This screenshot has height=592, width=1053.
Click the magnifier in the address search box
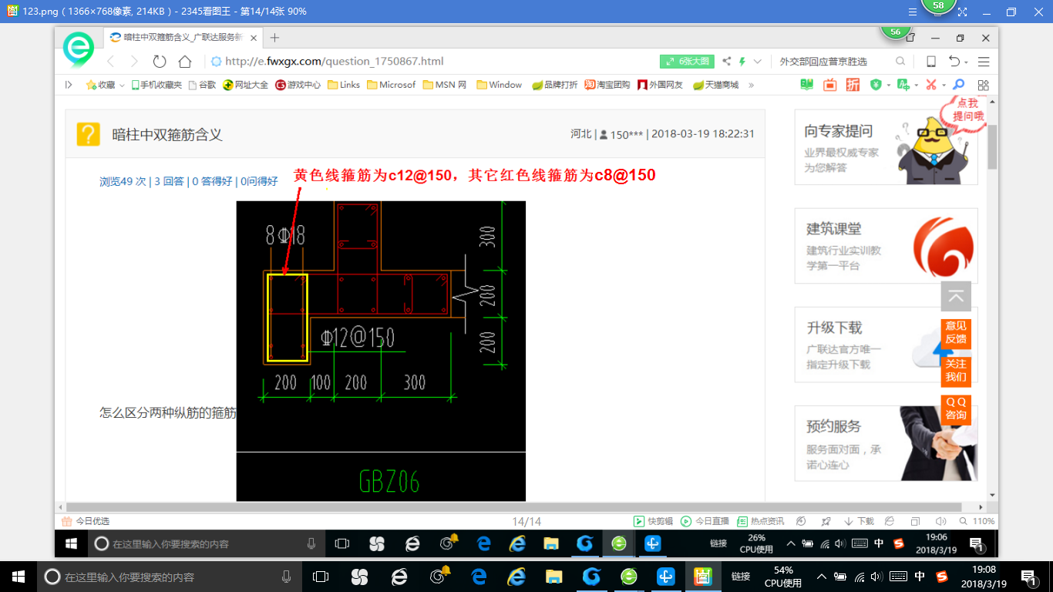900,62
